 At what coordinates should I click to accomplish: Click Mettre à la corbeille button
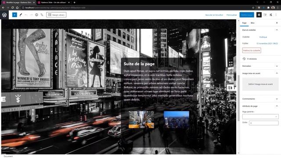[x=252, y=50]
